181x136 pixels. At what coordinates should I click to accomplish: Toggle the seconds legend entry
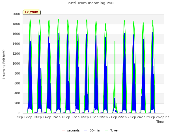point(70,130)
